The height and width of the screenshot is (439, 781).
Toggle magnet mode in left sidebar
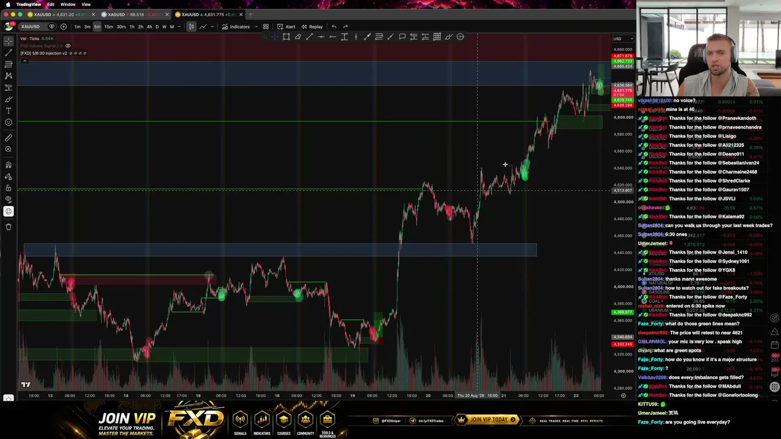pyautogui.click(x=9, y=165)
